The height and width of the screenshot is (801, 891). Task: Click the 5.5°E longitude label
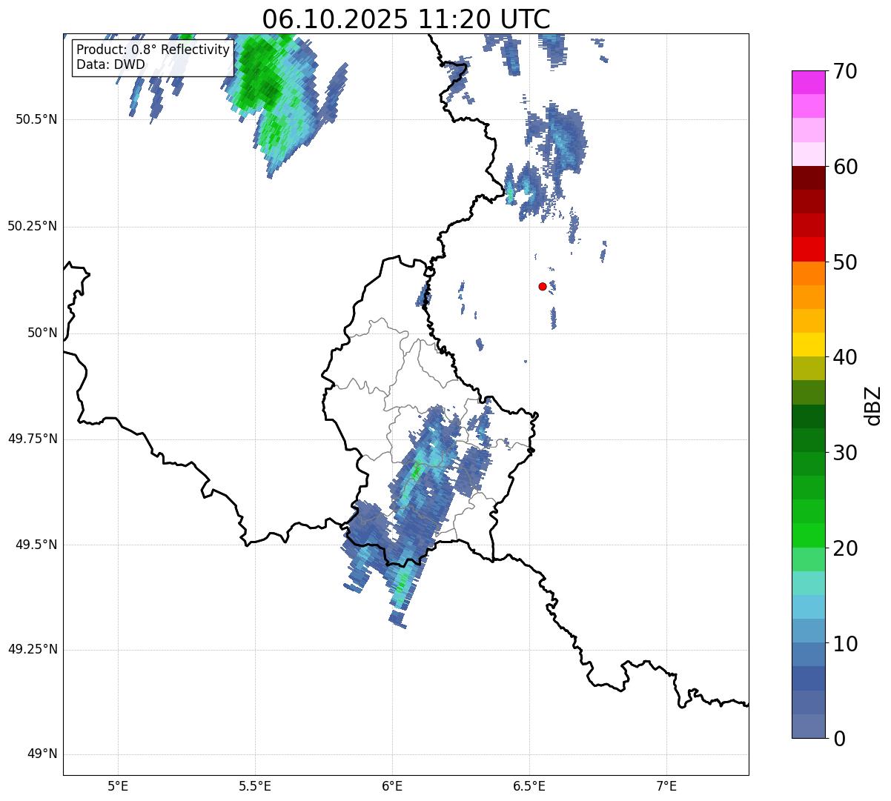(x=255, y=785)
